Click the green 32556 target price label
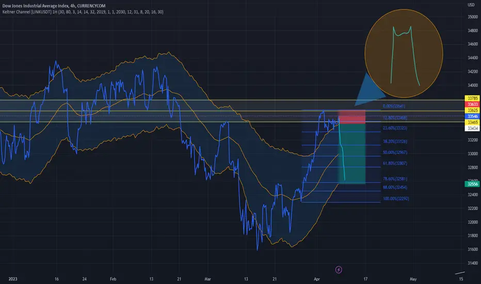Screen dimensions: 481x284 (x=472, y=184)
